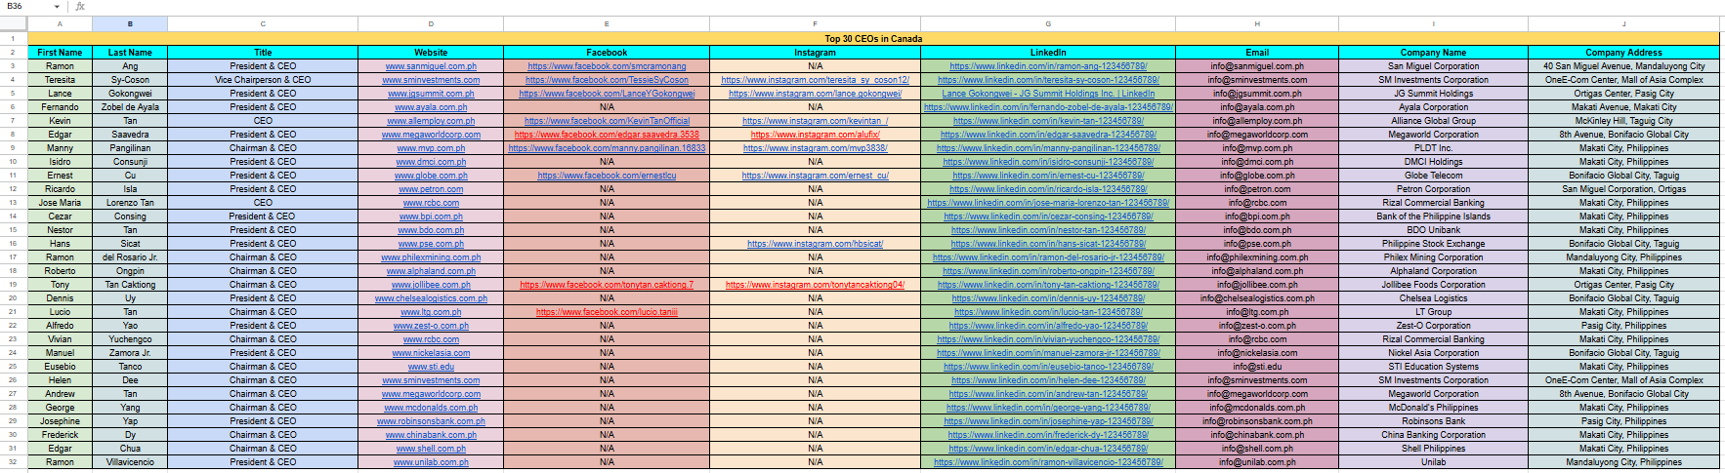Viewport: 1725px width, 473px height.
Task: Open the facebook.com/TessieSyCoson link
Action: tap(607, 80)
